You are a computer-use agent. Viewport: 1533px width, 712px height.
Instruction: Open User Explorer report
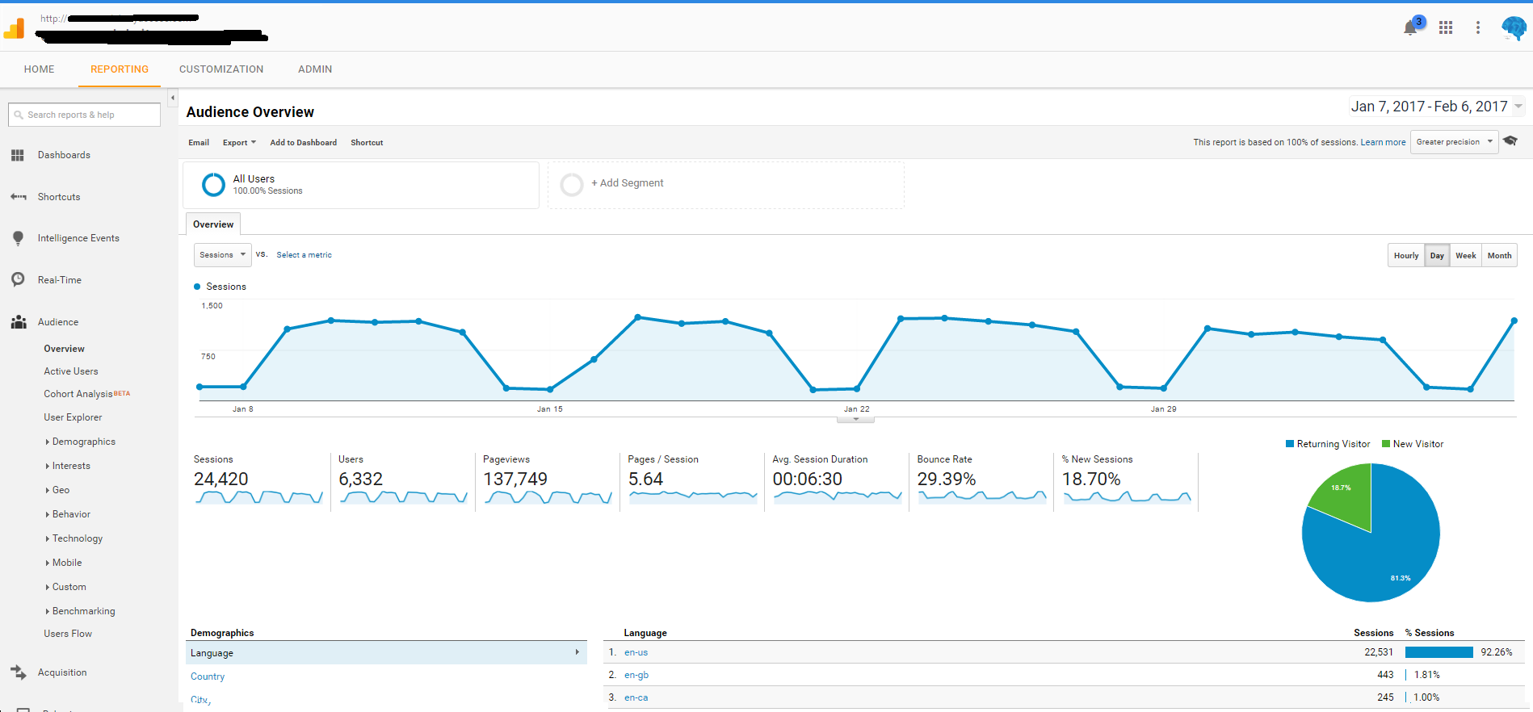tap(73, 417)
